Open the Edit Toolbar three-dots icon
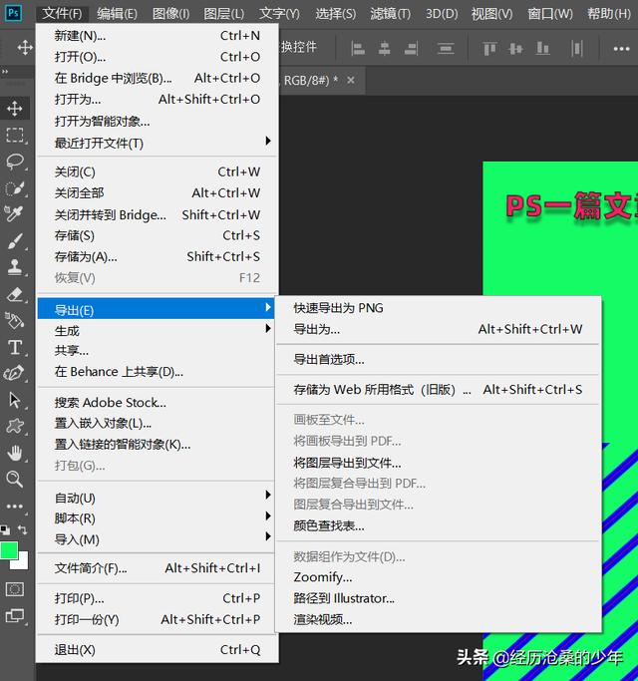The image size is (638, 681). pyautogui.click(x=15, y=506)
